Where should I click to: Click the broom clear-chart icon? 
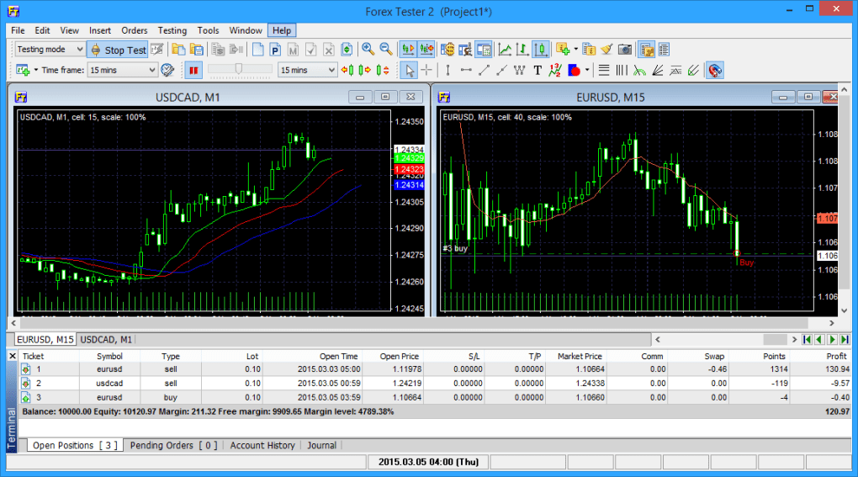point(606,50)
